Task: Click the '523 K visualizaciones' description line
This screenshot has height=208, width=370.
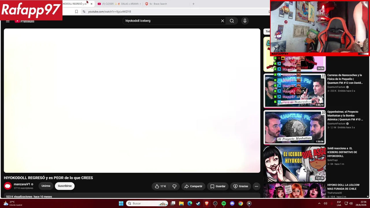Action: [28, 197]
